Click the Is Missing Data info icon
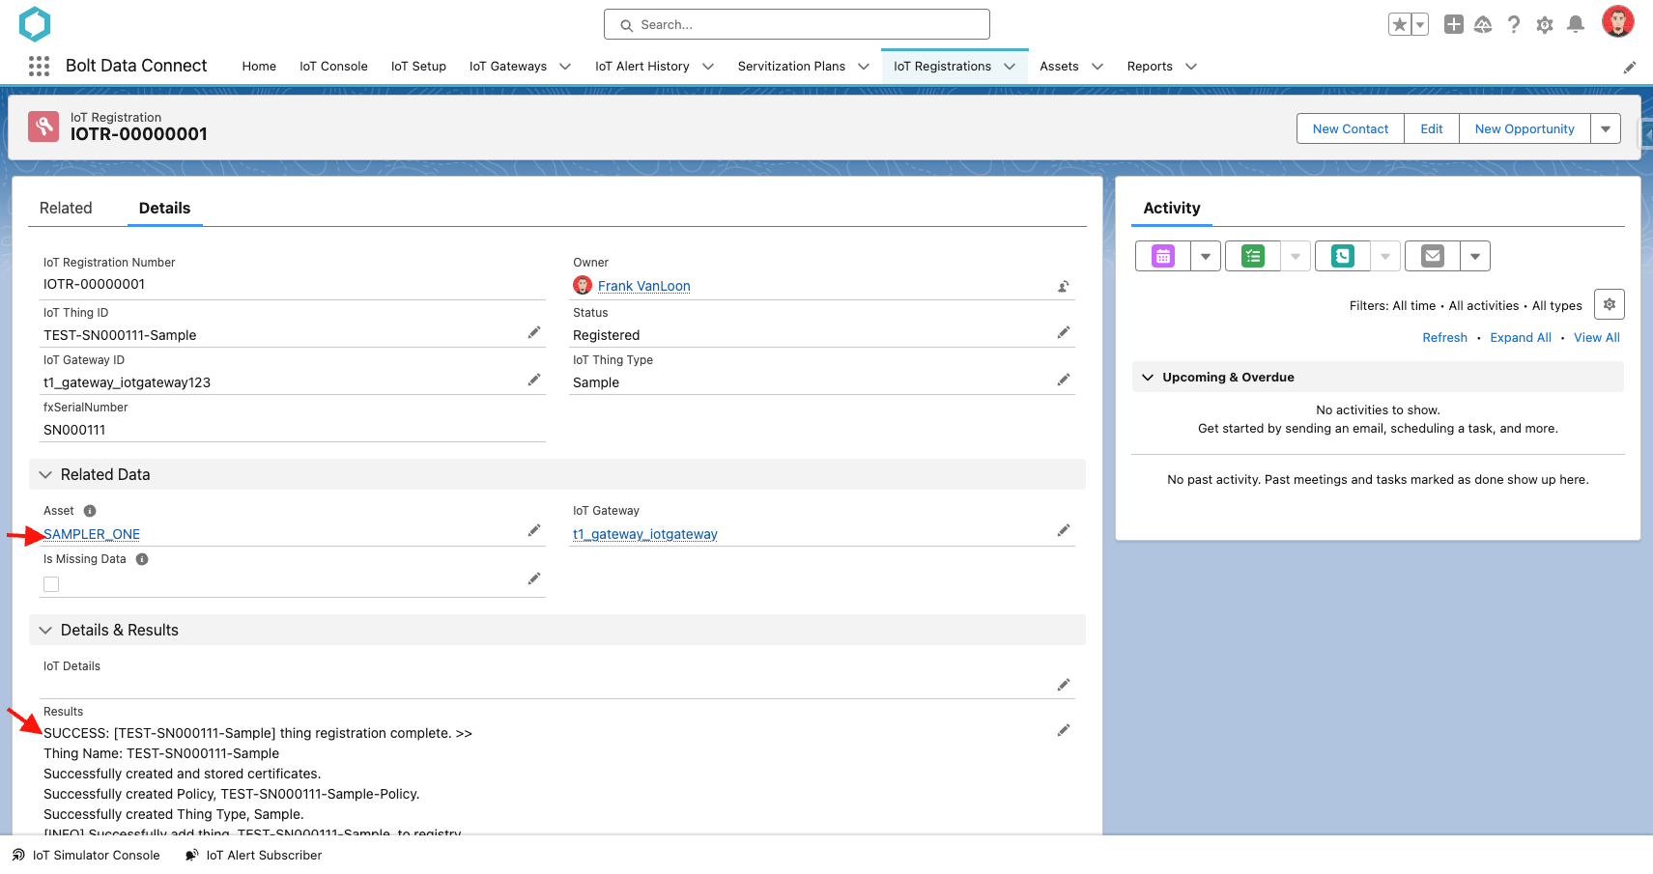The image size is (1653, 874). tap(142, 559)
